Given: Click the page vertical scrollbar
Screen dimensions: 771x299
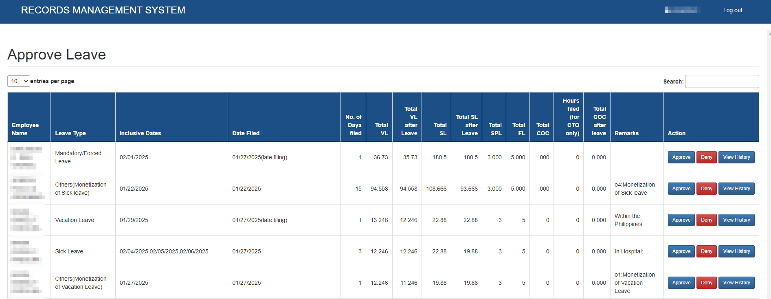Looking at the screenshot, I should (769, 163).
